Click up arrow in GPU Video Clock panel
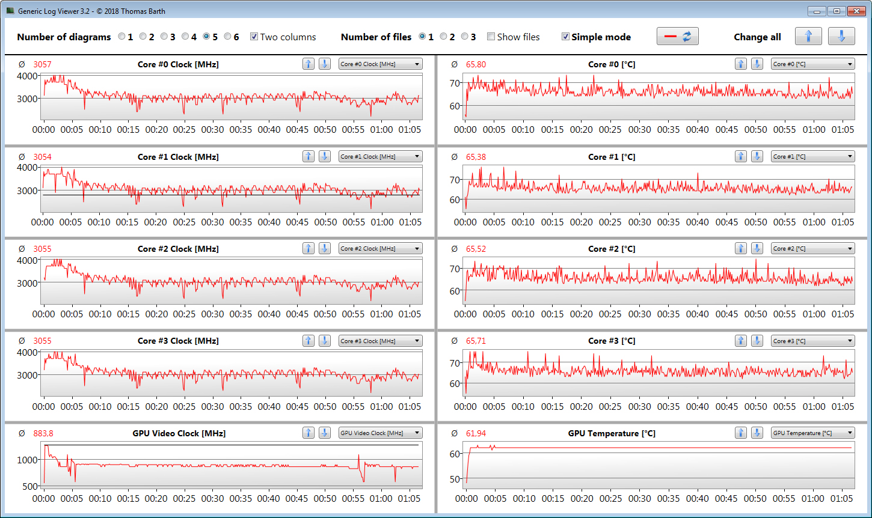Screen dimensions: 872x518 (309, 433)
